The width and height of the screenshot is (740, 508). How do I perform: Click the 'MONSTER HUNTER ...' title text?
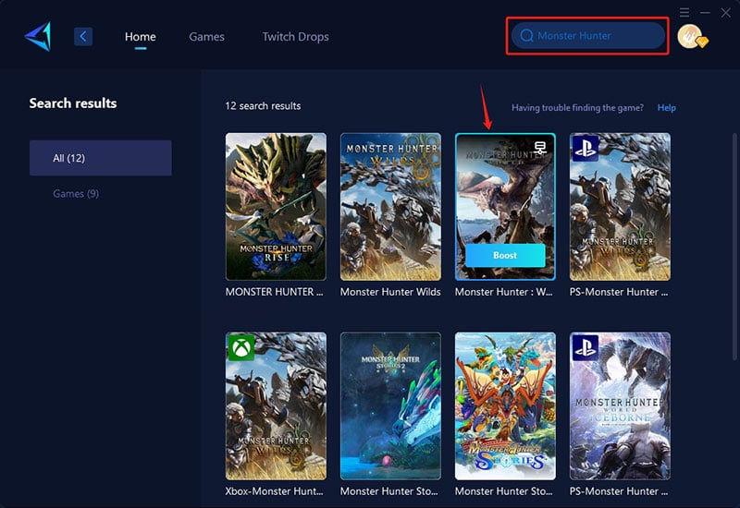click(x=274, y=292)
